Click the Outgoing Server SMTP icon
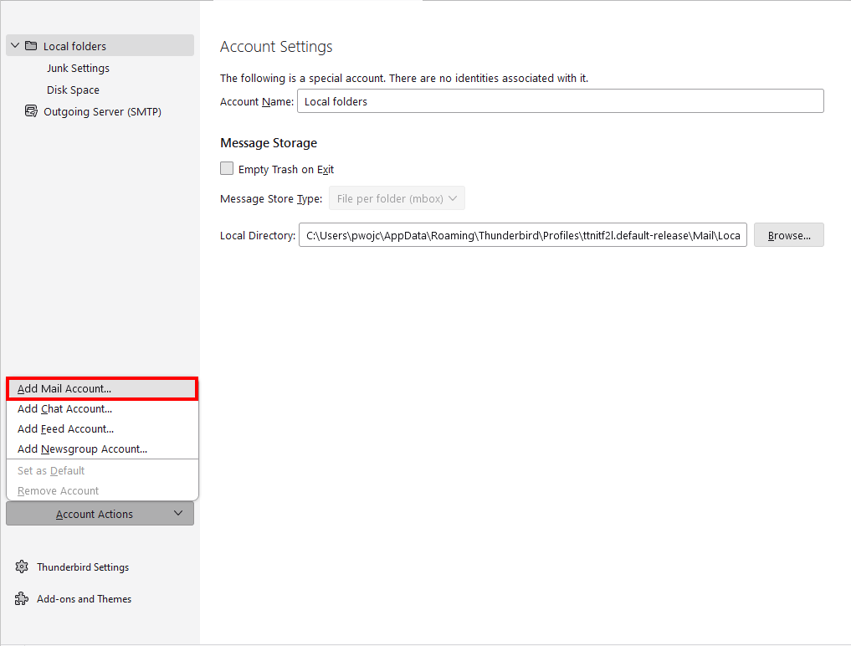 tap(31, 111)
